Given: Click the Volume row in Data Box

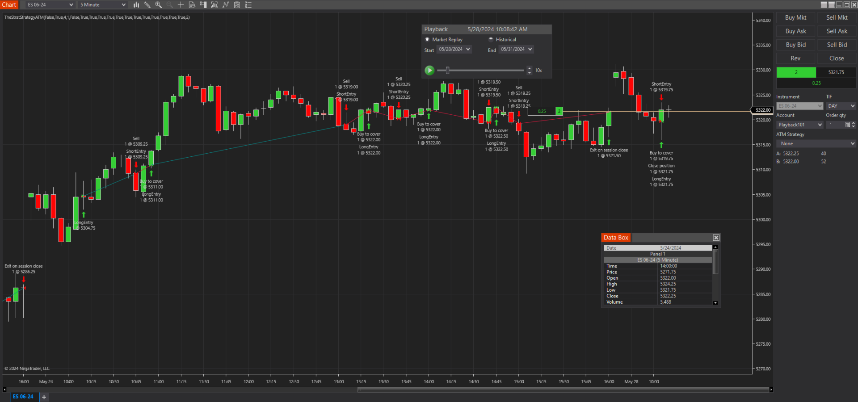Looking at the screenshot, I should [x=658, y=302].
